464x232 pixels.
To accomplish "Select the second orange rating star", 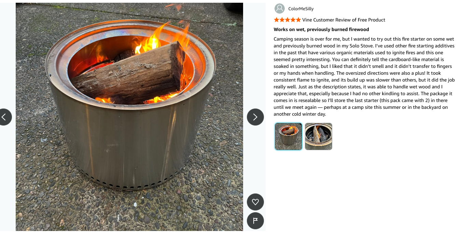I will click(x=282, y=20).
